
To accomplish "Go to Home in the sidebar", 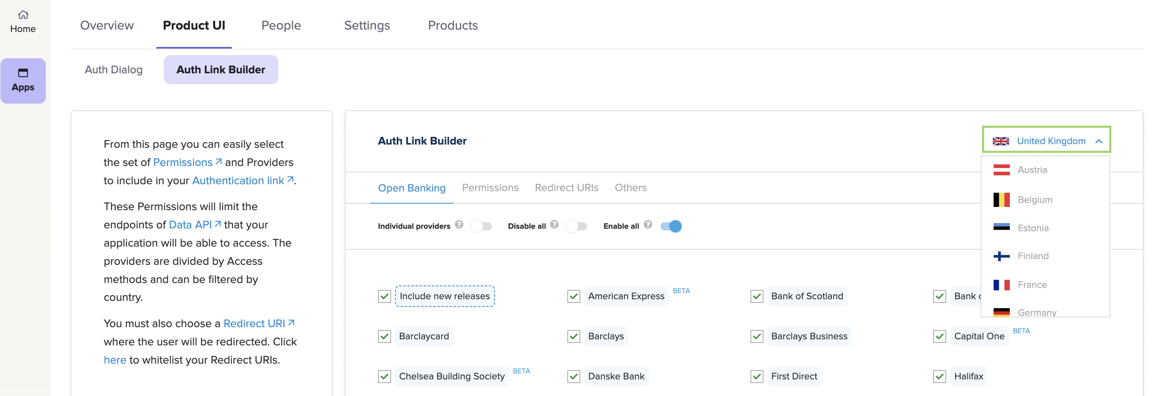I will [x=23, y=21].
